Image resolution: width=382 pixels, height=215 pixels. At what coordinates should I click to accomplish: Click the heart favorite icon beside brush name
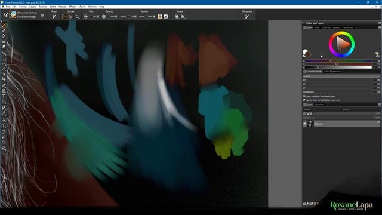[42, 16]
